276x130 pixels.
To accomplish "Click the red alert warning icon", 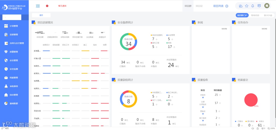I will [x=47, y=6].
